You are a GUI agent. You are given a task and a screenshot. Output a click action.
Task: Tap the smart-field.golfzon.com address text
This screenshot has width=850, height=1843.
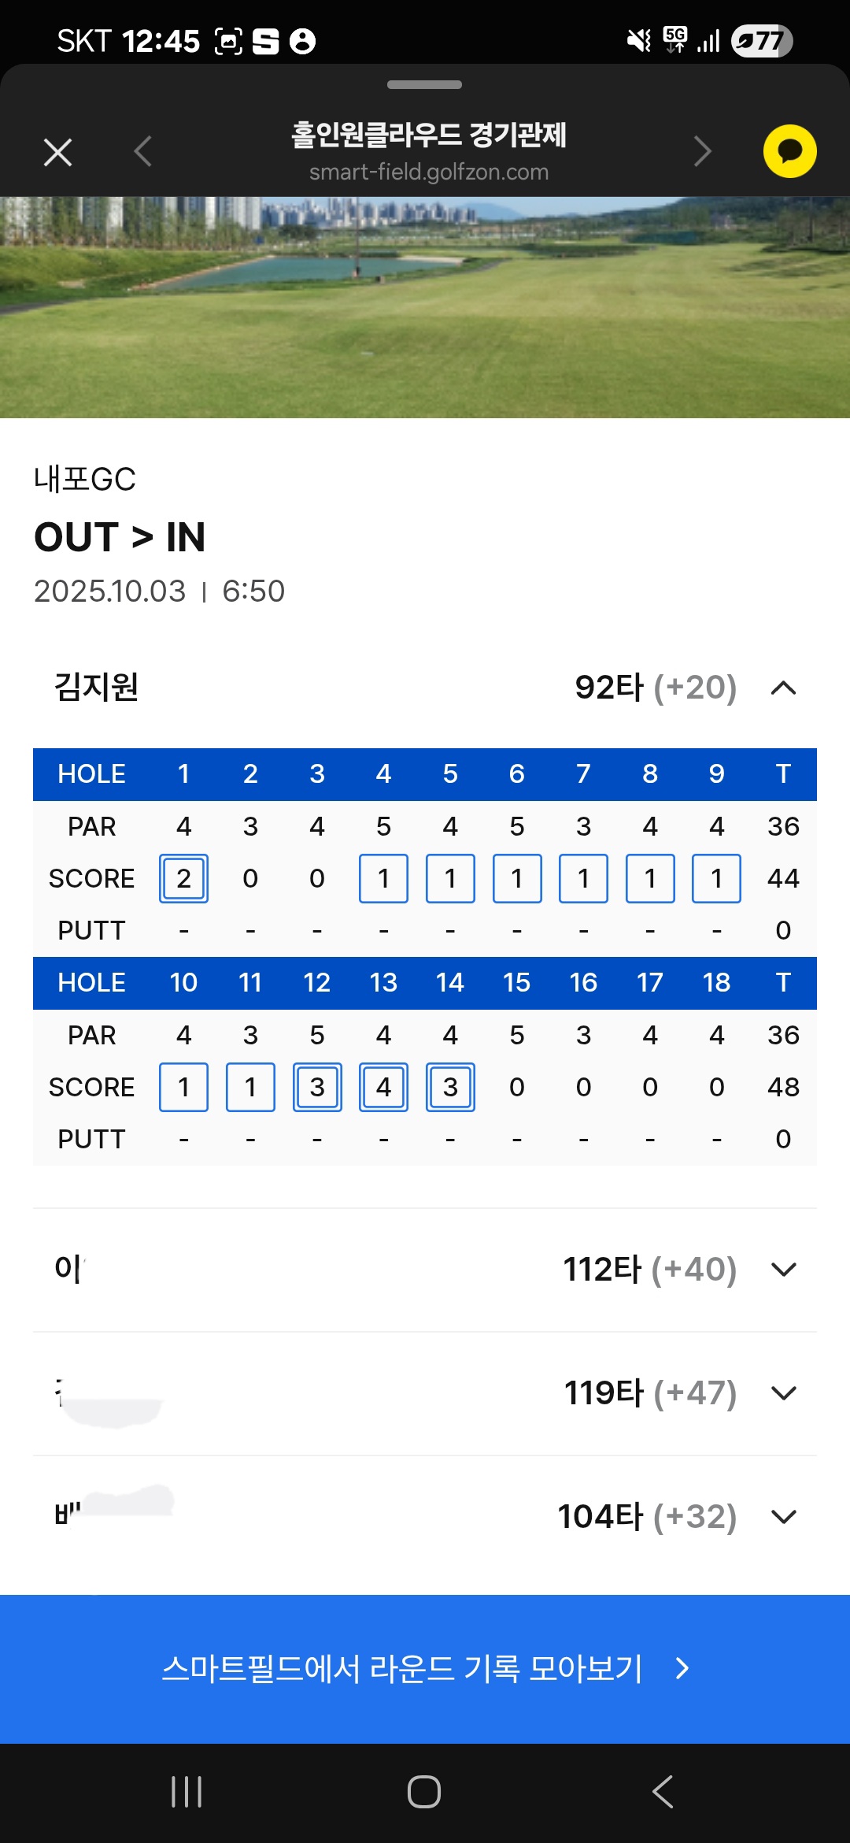click(429, 172)
